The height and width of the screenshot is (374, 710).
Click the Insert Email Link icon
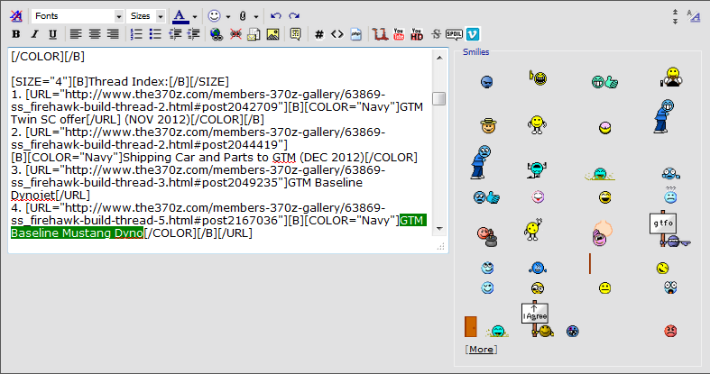pyautogui.click(x=254, y=34)
